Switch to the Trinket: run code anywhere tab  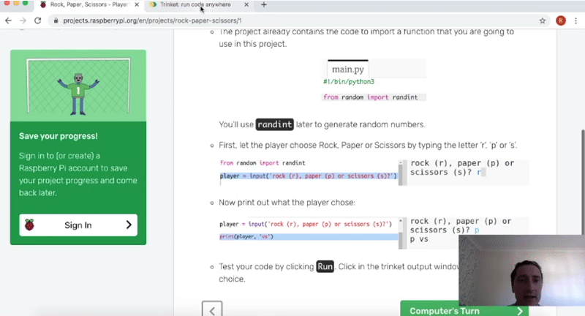point(194,5)
